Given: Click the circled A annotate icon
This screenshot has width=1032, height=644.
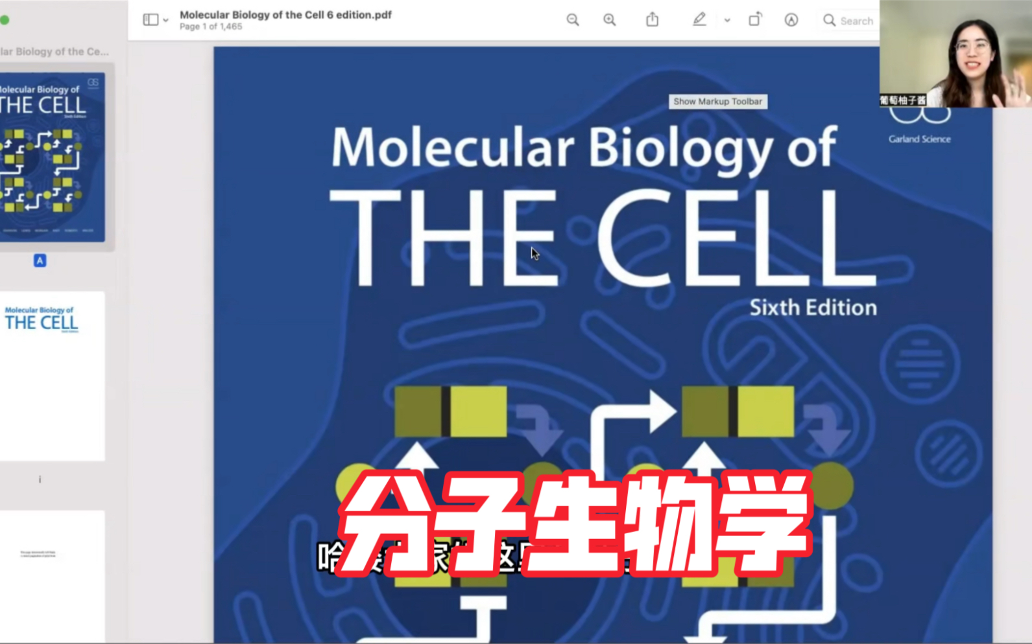Looking at the screenshot, I should coord(791,20).
